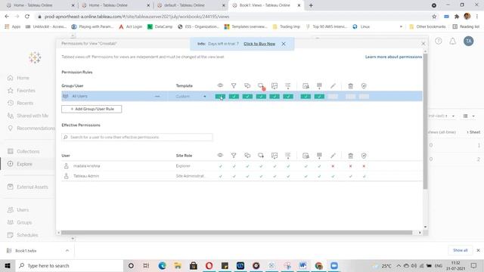Click Set Permissions icon in Effective Permissions header
484x272 pixels.
tap(364, 156)
